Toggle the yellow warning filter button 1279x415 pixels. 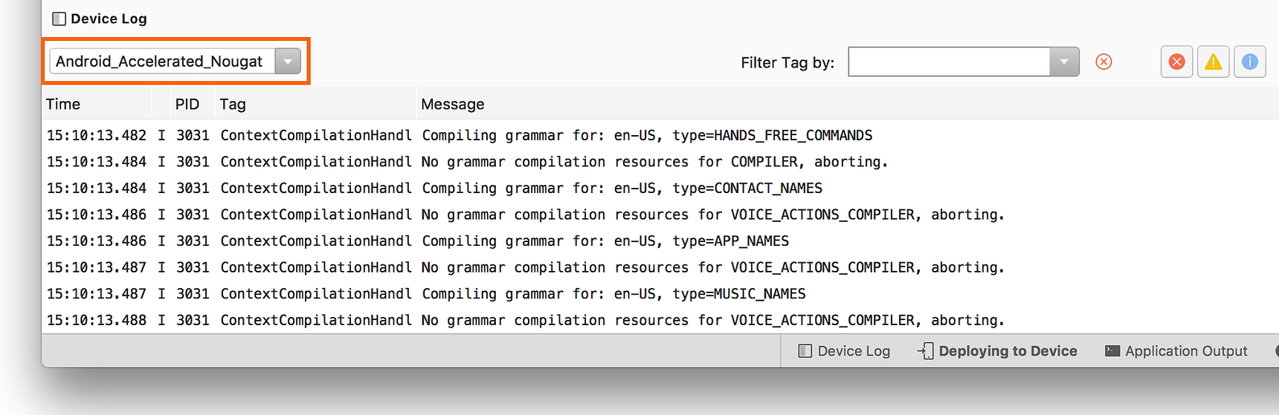[x=1213, y=62]
